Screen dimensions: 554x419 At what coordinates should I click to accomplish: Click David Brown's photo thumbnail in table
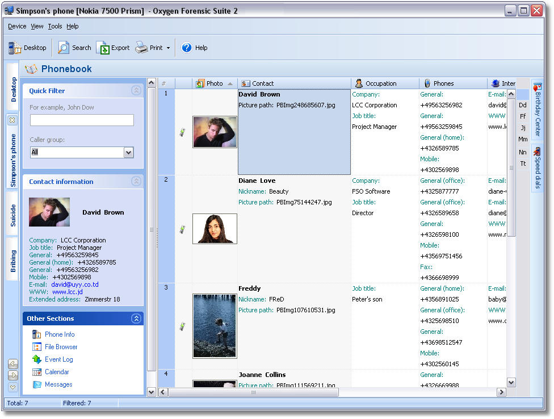215,132
